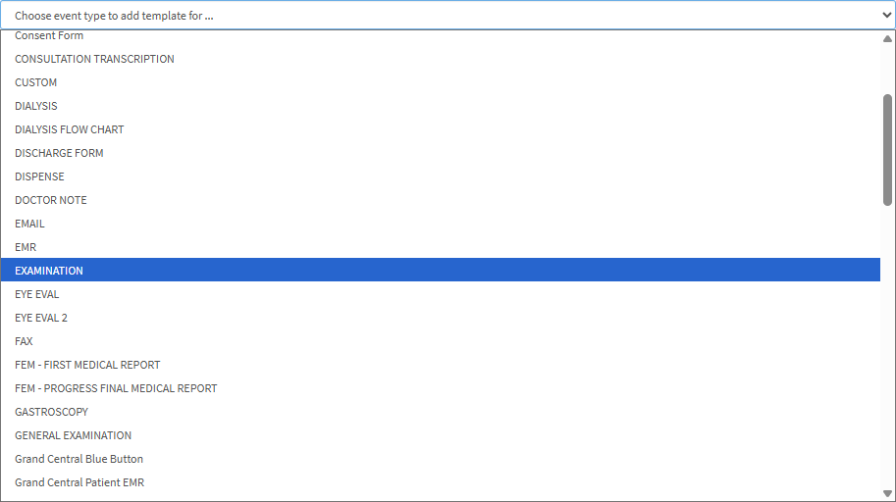Image resolution: width=896 pixels, height=502 pixels.
Task: Select GENERAL EXAMINATION from the list
Action: pos(73,435)
